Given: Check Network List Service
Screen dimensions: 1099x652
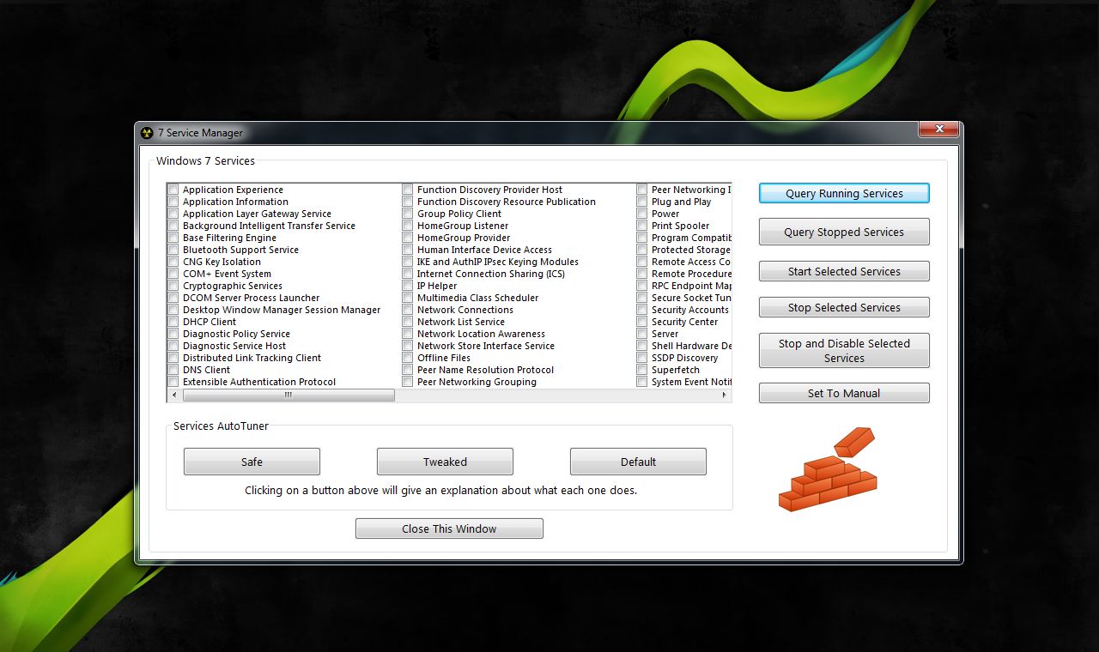Looking at the screenshot, I should point(408,322).
